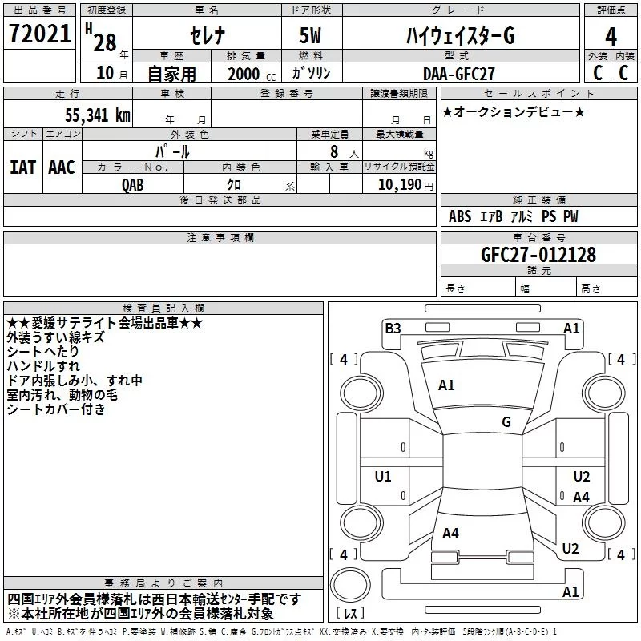
Task: Click the note シートカバー付き
Action: (x=56, y=409)
